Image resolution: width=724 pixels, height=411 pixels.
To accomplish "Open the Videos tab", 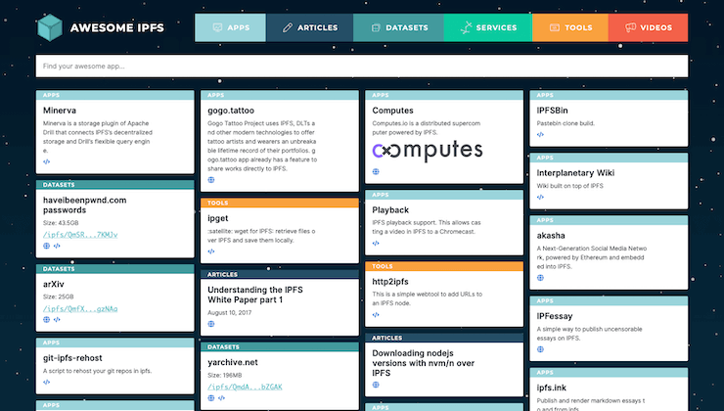I will click(648, 28).
